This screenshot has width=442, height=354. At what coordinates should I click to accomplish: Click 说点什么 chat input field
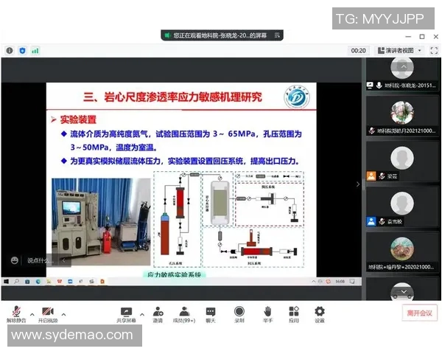(x=40, y=260)
